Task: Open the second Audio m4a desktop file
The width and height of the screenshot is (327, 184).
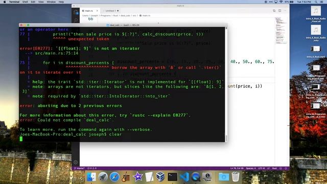Action: [316, 33]
